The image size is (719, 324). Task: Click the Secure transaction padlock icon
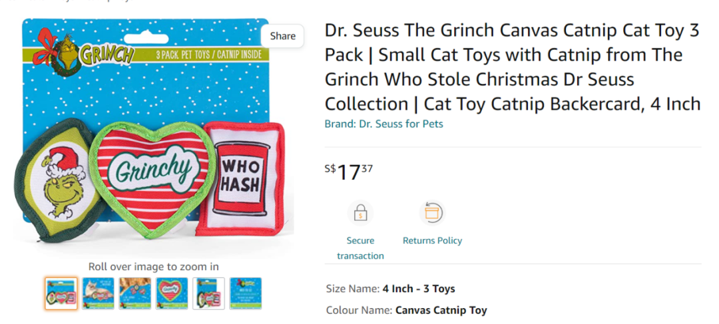point(360,214)
